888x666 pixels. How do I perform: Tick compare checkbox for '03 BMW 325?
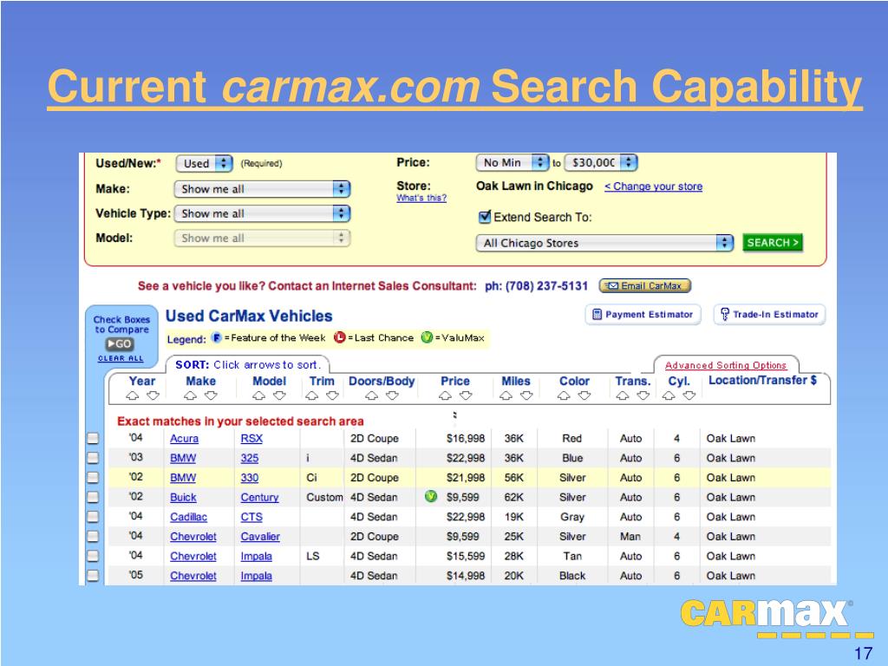[x=93, y=458]
